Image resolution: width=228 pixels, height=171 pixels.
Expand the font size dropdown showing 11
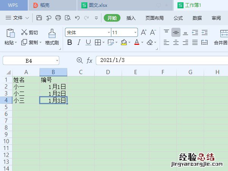(135, 33)
